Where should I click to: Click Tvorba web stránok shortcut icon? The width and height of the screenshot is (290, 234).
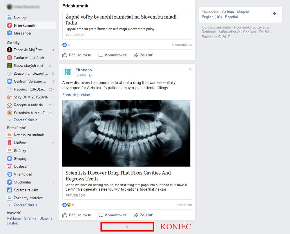[x=10, y=58]
